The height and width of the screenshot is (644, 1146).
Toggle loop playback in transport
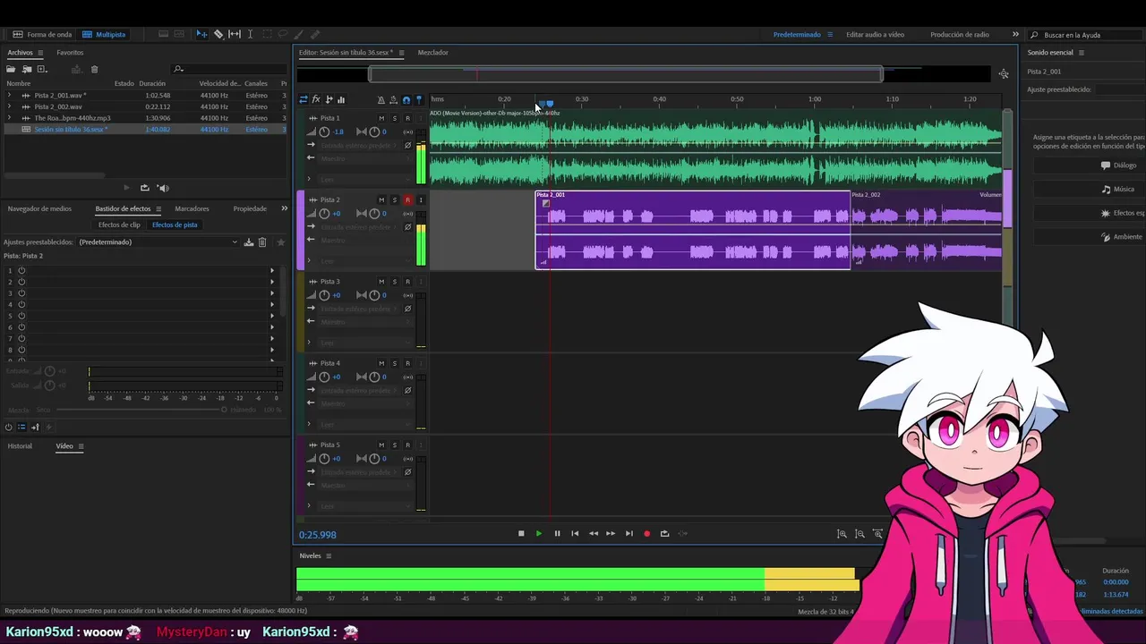click(664, 534)
